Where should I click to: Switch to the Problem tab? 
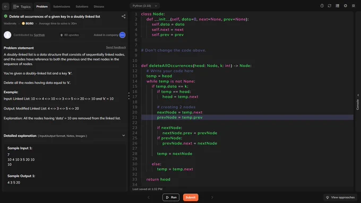pos(42,6)
